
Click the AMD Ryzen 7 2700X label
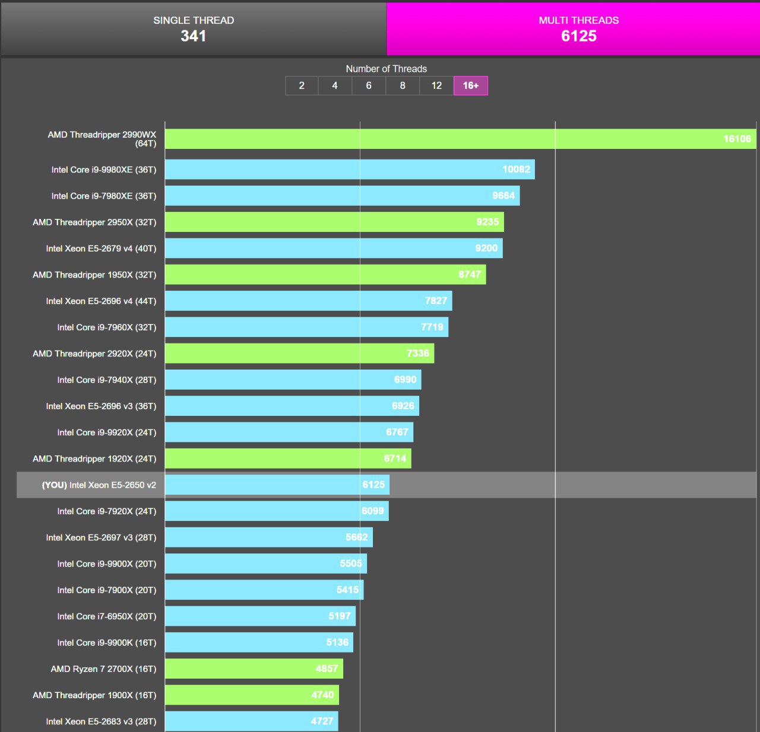click(x=104, y=669)
